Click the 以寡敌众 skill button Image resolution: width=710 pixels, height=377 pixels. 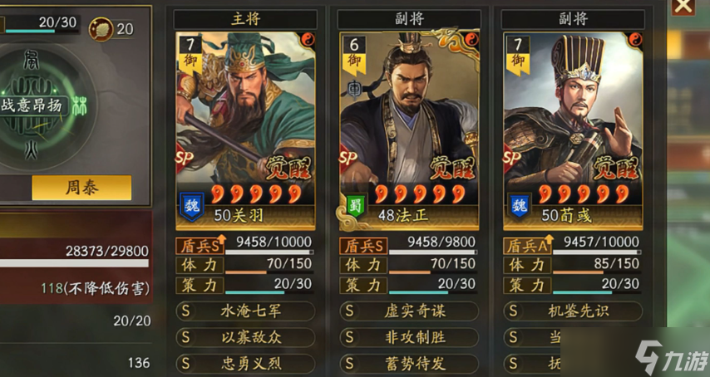(x=245, y=337)
